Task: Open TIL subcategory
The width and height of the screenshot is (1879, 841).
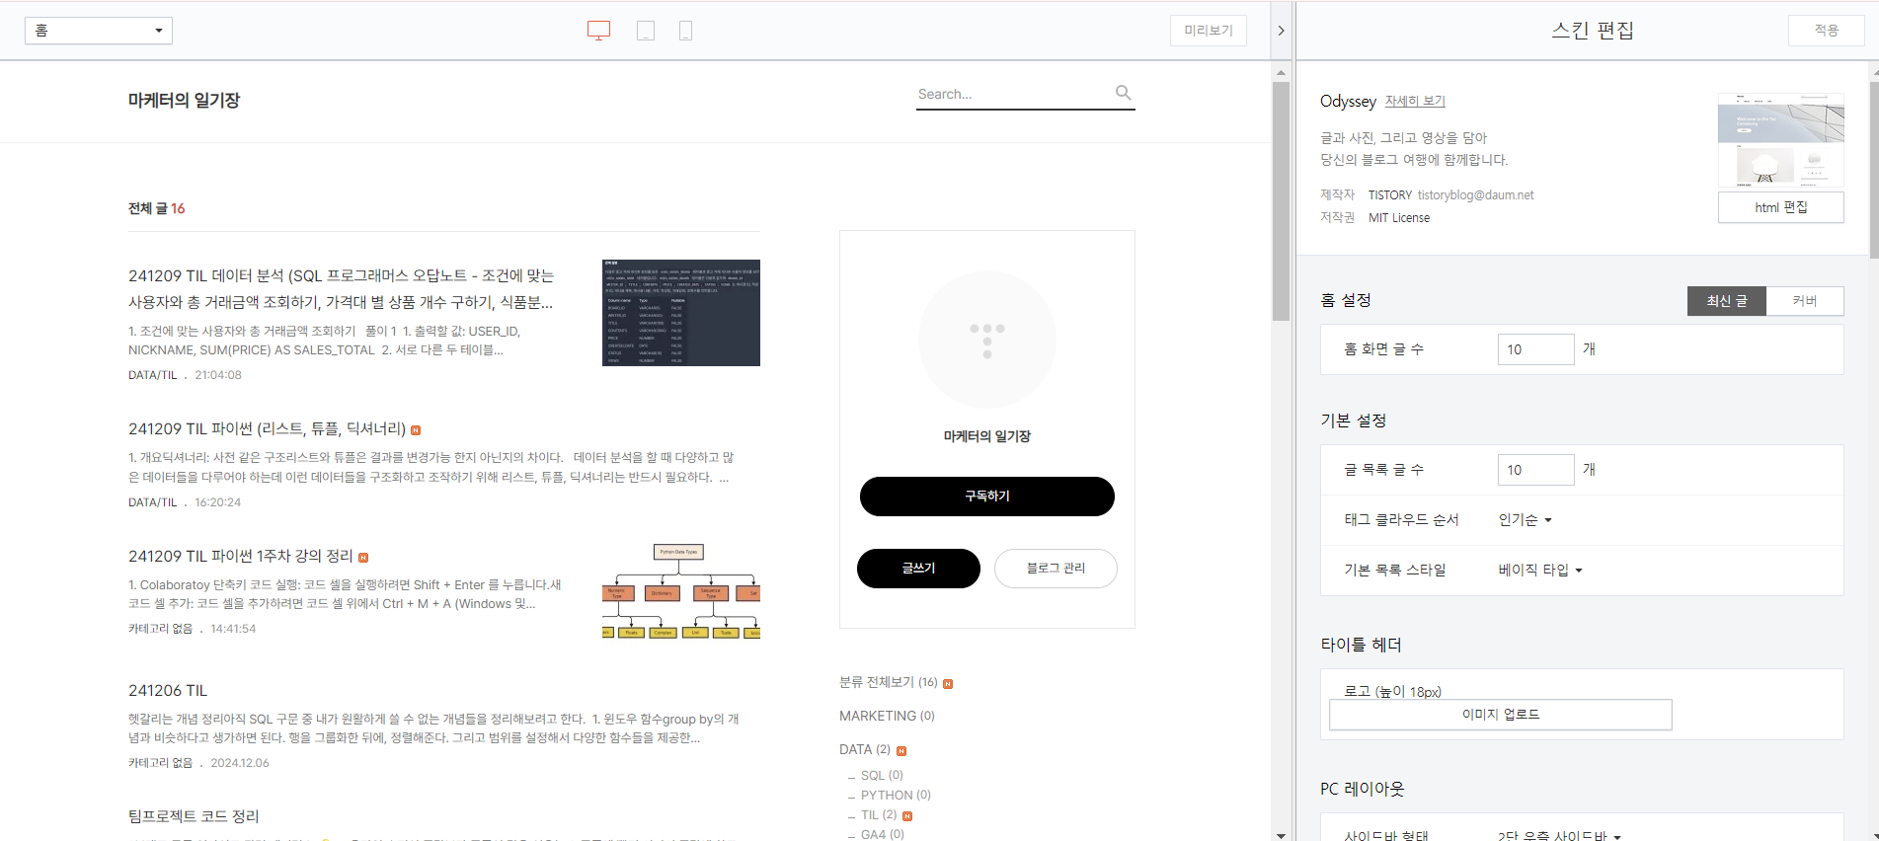Action: 879,815
